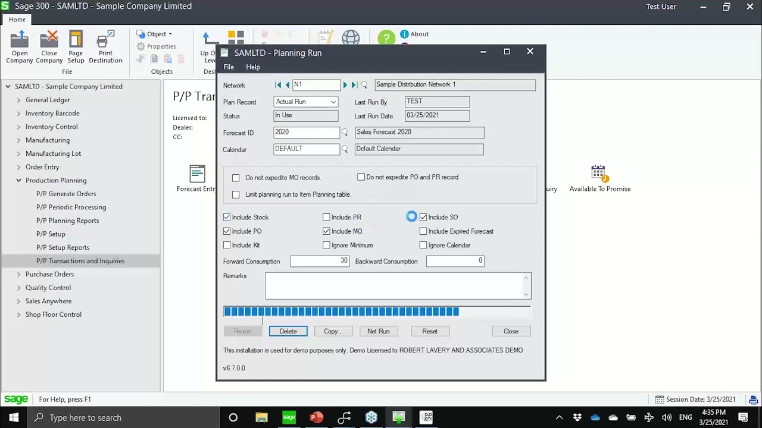This screenshot has width=762, height=428.
Task: Open the Forecast ID finder
Action: pos(345,133)
